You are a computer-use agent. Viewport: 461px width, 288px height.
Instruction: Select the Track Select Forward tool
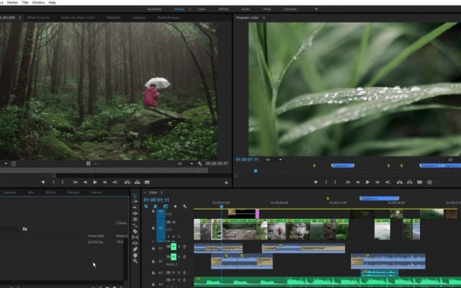(x=135, y=202)
